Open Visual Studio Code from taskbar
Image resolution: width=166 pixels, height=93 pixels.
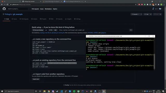click(x=61, y=91)
